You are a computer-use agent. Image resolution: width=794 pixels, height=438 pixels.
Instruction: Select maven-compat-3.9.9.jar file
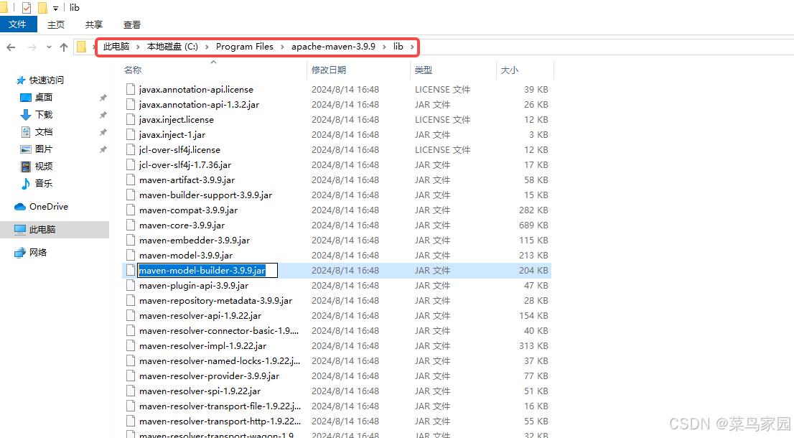[188, 210]
